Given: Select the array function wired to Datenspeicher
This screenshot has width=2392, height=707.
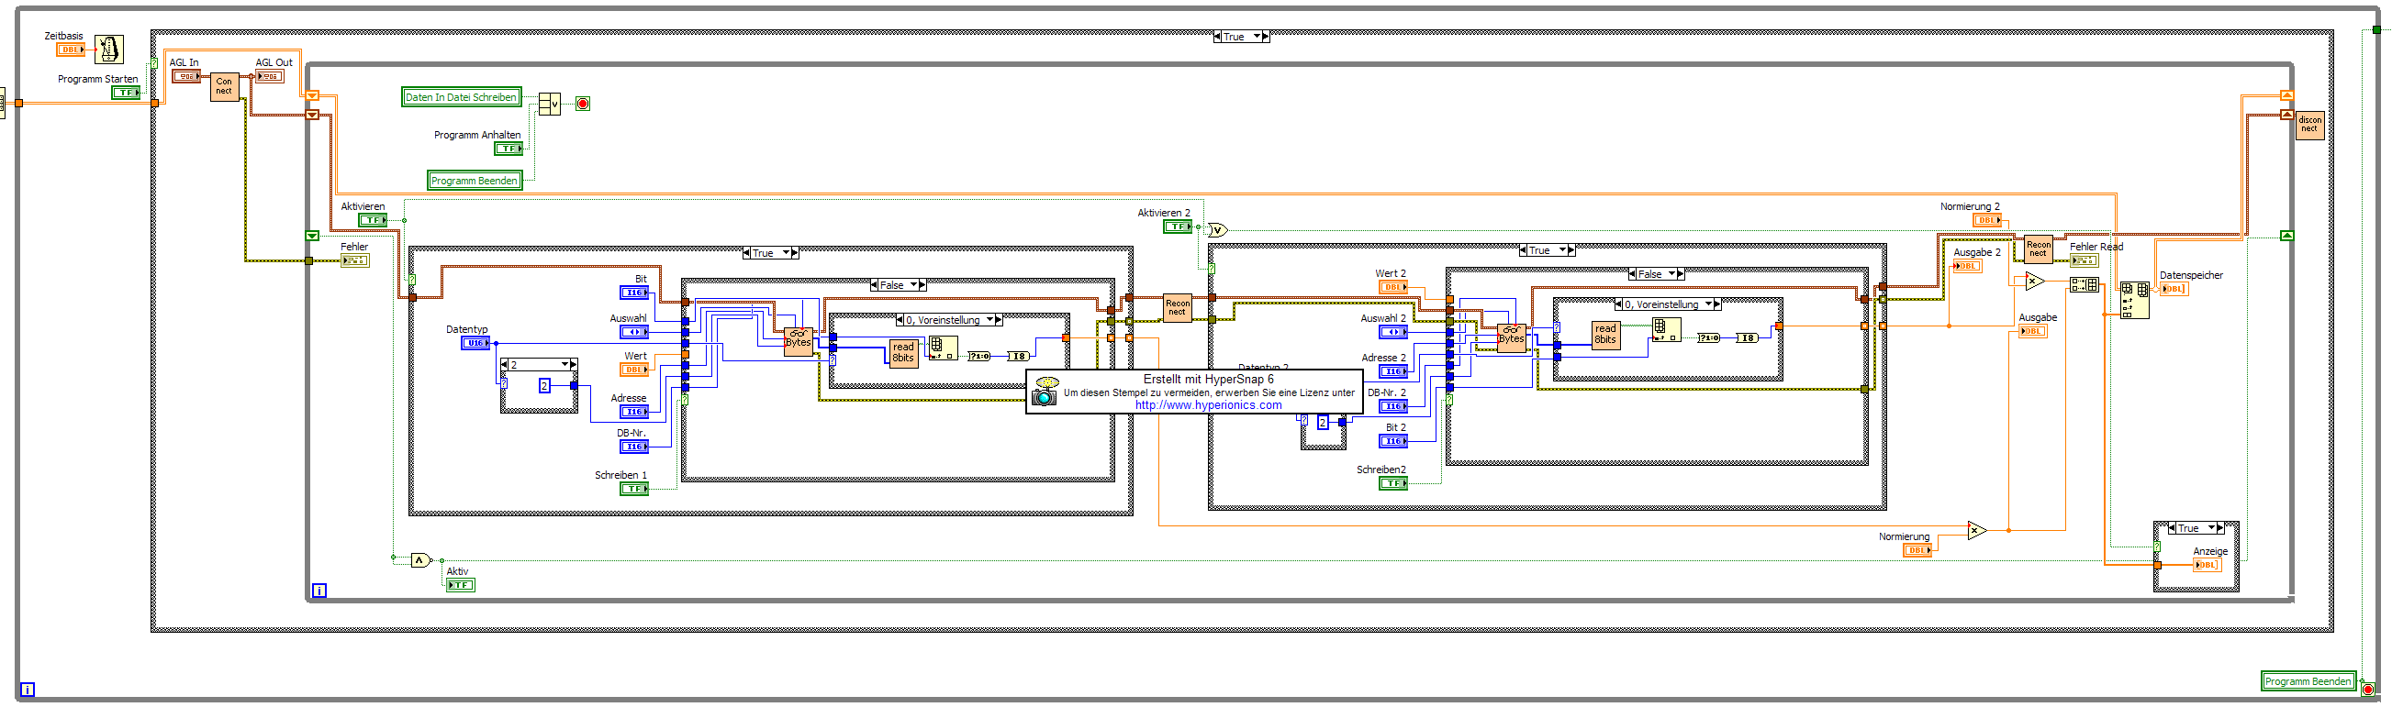Looking at the screenshot, I should (x=2134, y=301).
